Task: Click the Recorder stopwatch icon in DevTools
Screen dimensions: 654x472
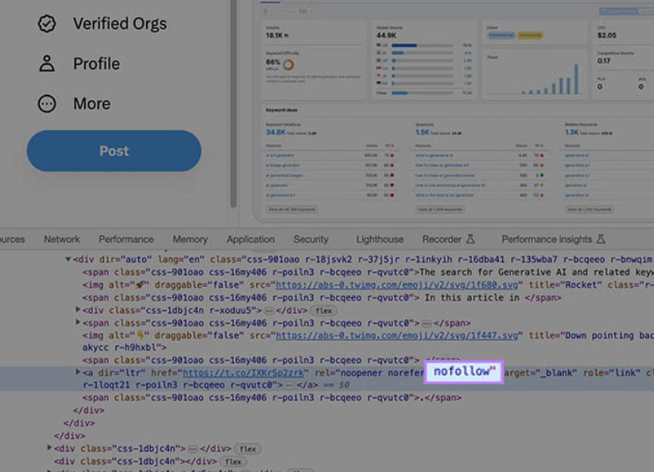Action: [x=471, y=239]
